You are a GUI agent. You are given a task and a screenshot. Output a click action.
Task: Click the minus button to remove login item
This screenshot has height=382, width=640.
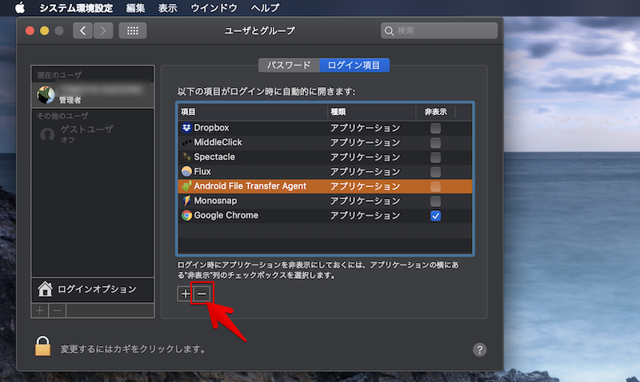coord(202,294)
